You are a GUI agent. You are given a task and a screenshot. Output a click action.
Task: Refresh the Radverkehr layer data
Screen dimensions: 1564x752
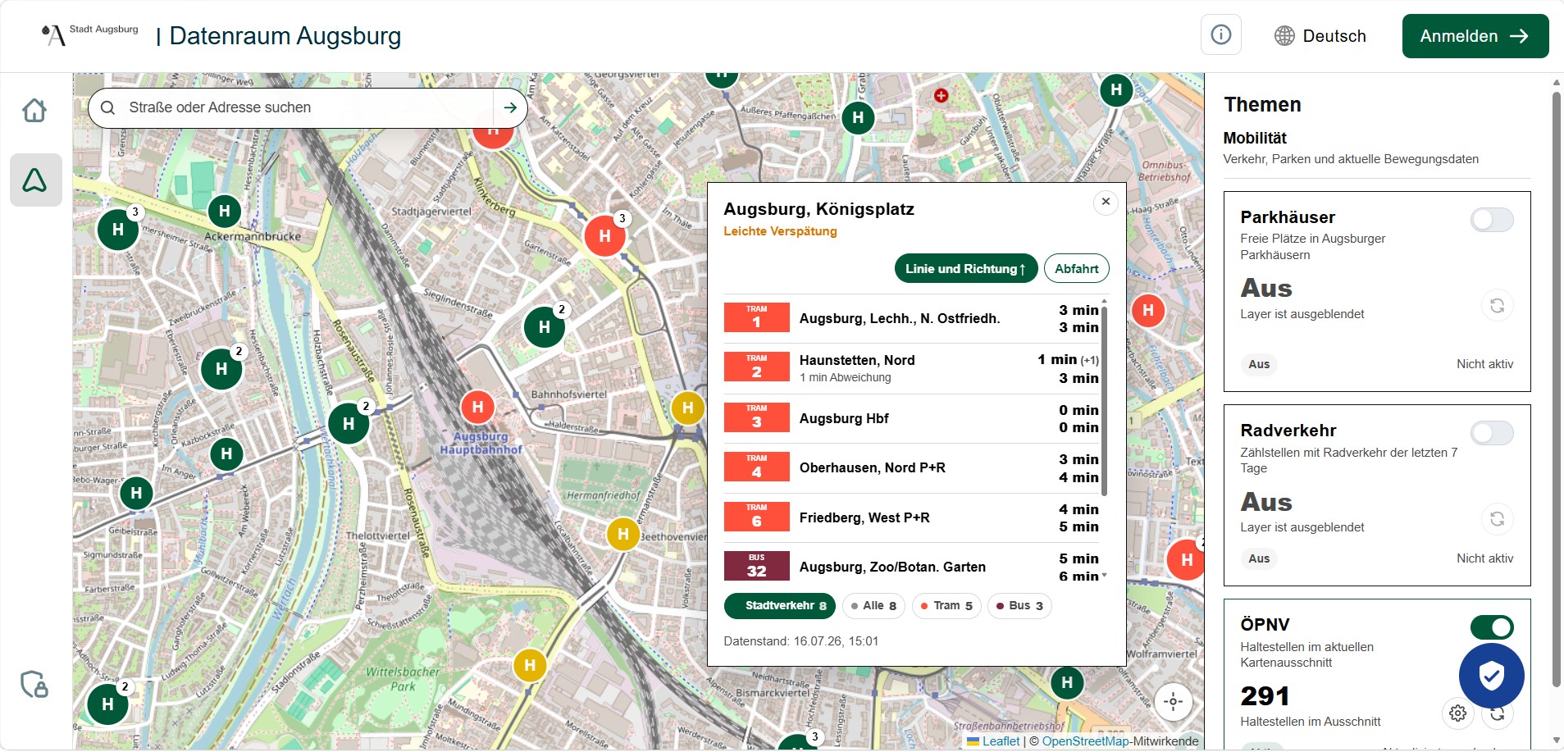click(x=1497, y=519)
